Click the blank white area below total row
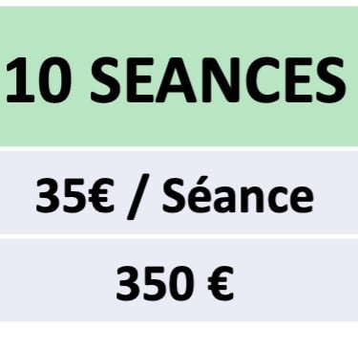Image resolution: width=358 pixels, height=350 pixels. (x=179, y=336)
